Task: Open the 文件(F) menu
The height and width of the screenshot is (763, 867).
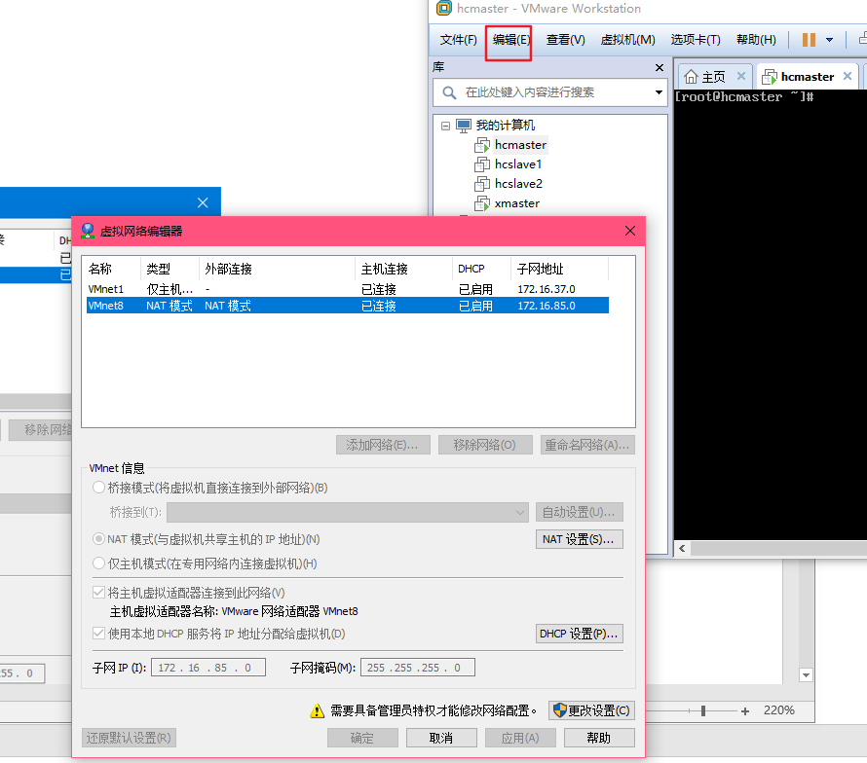Action: click(x=459, y=40)
